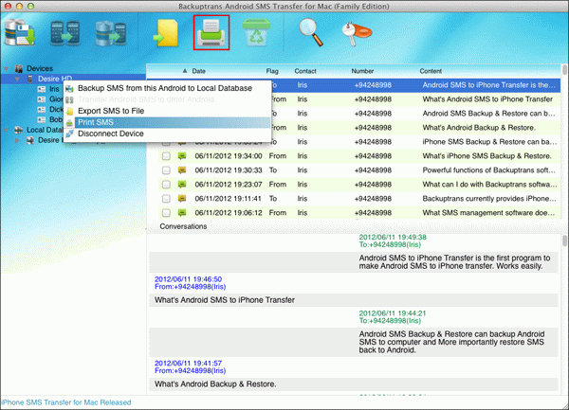Tick the checkbox for 19:06:12 message
569x410 pixels.
point(166,213)
